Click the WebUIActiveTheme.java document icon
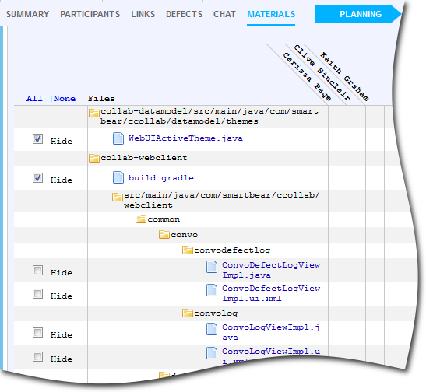Image resolution: width=426 pixels, height=392 pixels. (118, 138)
